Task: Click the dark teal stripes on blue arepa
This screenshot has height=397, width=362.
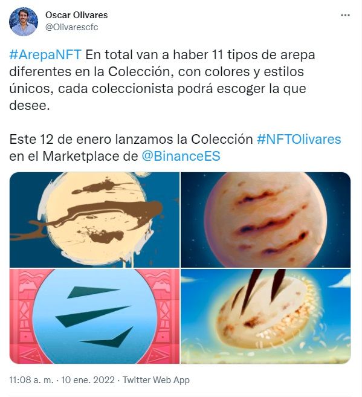Action: click(x=94, y=317)
